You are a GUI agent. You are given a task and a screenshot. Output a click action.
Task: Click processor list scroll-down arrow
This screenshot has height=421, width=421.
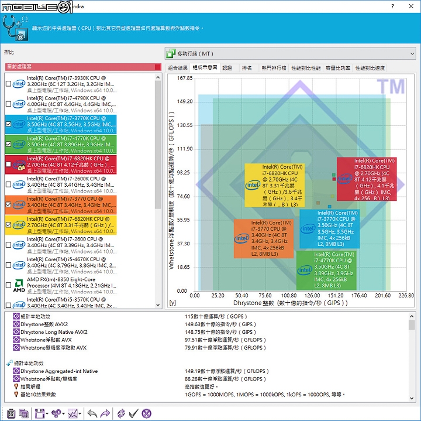(x=158, y=305)
